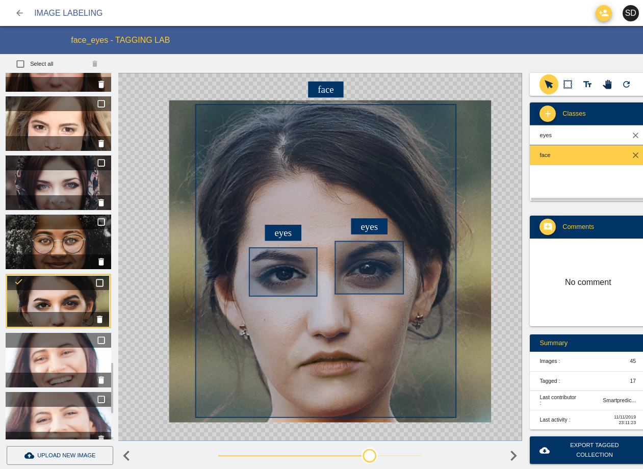The width and height of the screenshot is (643, 469).
Task: Open the invite collaborators icon in the header
Action: click(x=604, y=13)
